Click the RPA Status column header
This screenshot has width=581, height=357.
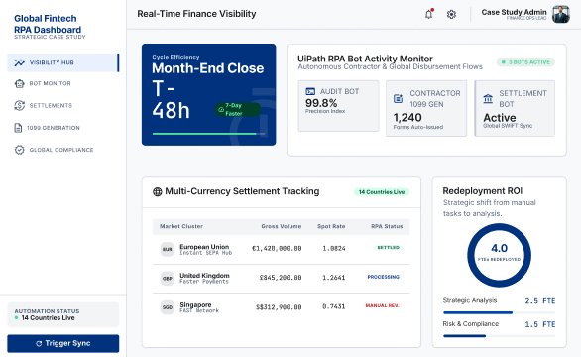point(387,226)
